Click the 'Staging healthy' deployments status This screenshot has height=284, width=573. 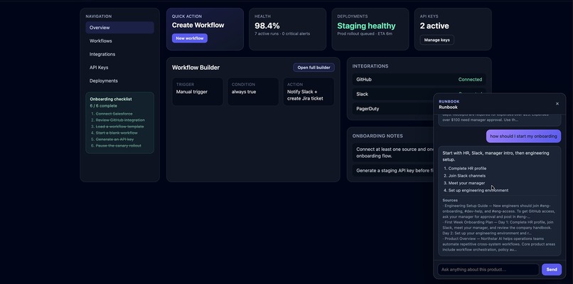366,26
